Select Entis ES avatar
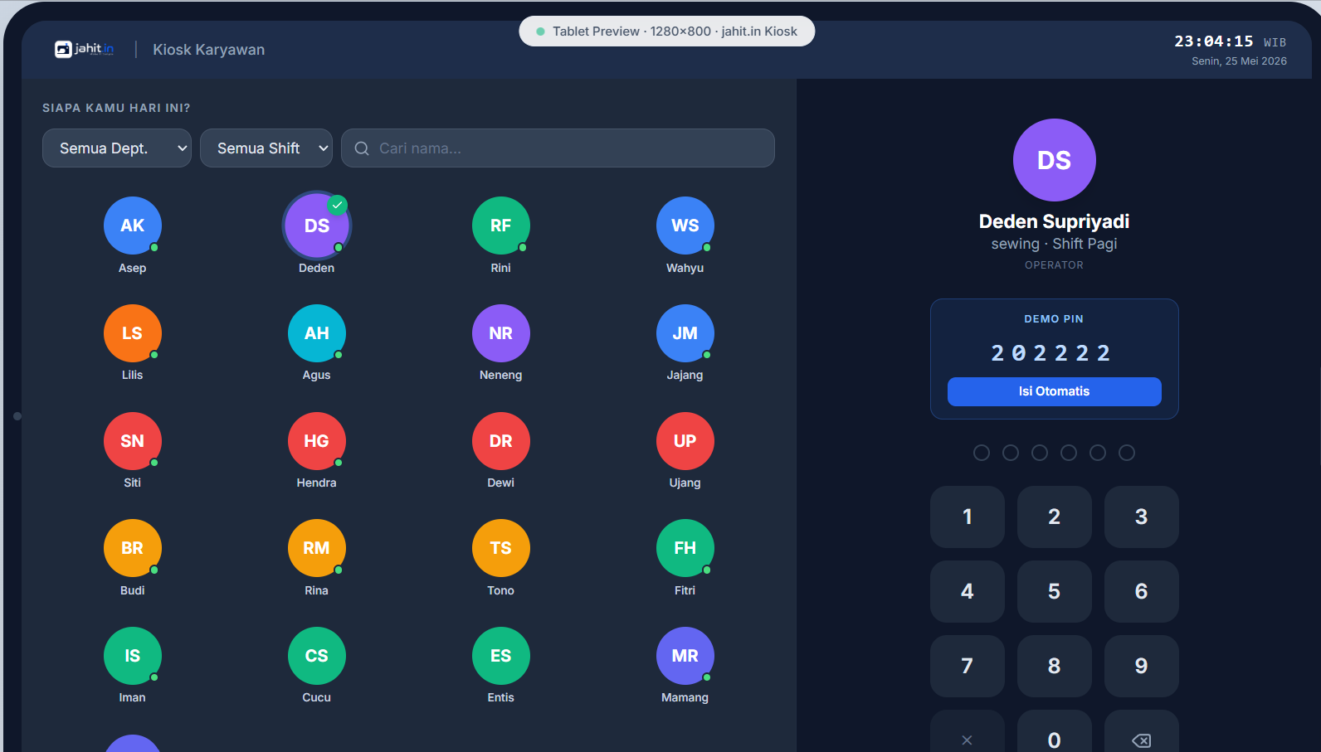 click(501, 656)
